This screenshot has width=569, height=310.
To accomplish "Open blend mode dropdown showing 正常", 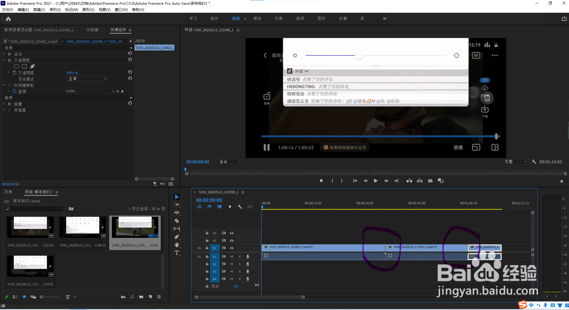I will [87, 79].
